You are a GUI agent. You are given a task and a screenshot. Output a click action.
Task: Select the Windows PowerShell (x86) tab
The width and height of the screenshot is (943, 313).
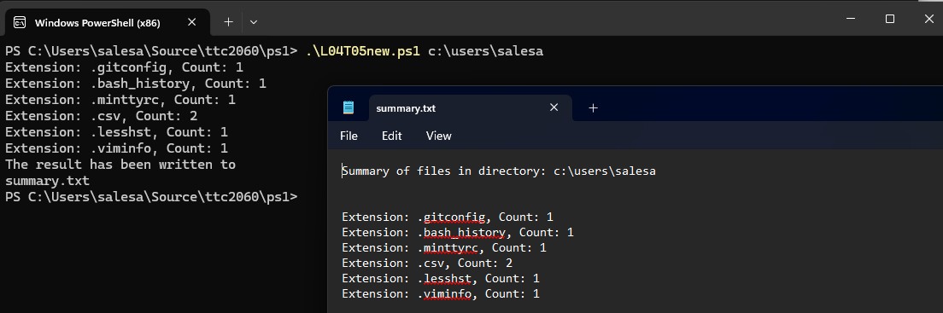[x=107, y=22]
